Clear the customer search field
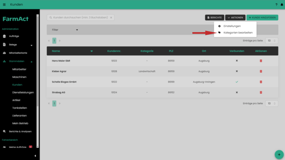The height and width of the screenshot is (160, 285). (111, 18)
